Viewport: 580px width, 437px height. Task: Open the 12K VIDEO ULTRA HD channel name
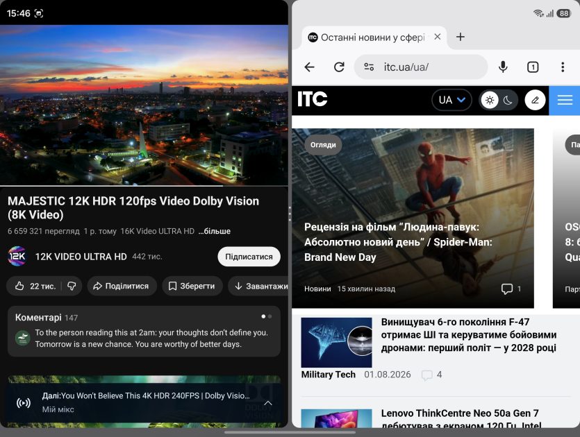[81, 257]
